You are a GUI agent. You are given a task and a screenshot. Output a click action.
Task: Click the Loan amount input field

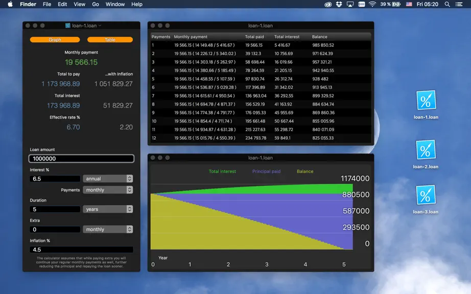pos(81,158)
